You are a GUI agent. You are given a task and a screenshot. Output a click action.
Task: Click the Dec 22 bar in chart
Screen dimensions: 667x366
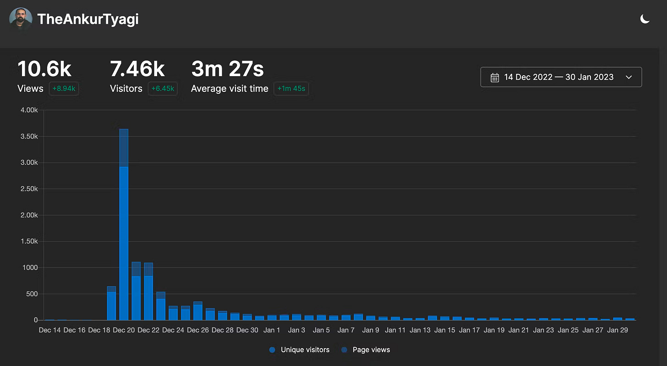148,291
